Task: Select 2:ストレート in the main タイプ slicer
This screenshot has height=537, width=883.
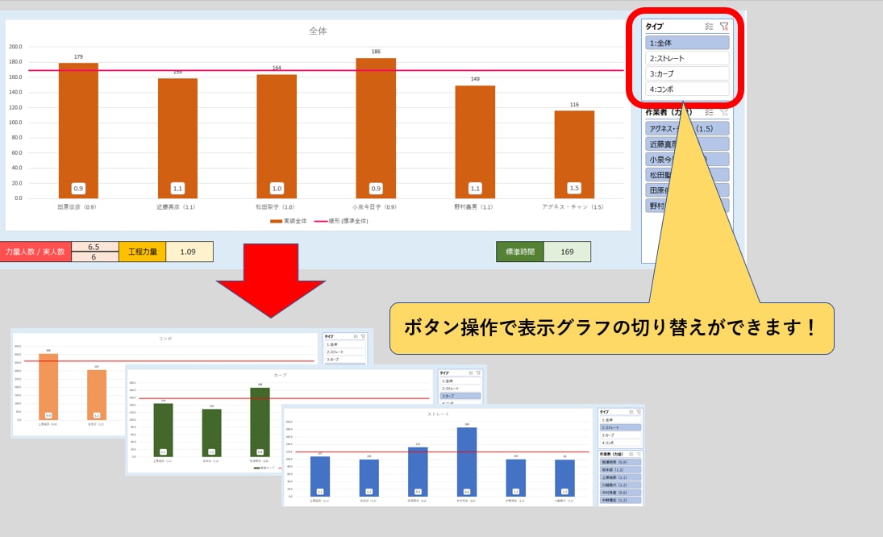Action: pyautogui.click(x=687, y=58)
